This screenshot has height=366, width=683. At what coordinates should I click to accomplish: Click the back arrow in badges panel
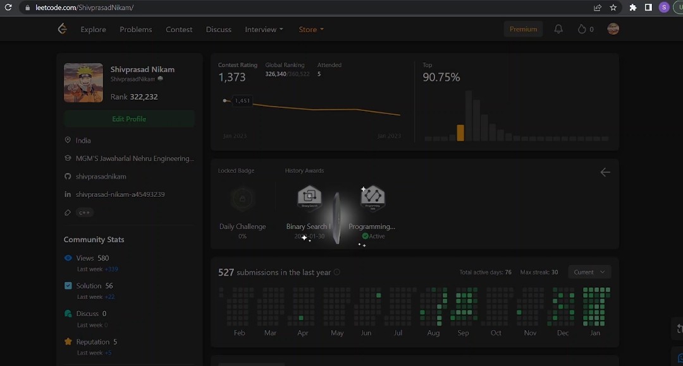[605, 172]
